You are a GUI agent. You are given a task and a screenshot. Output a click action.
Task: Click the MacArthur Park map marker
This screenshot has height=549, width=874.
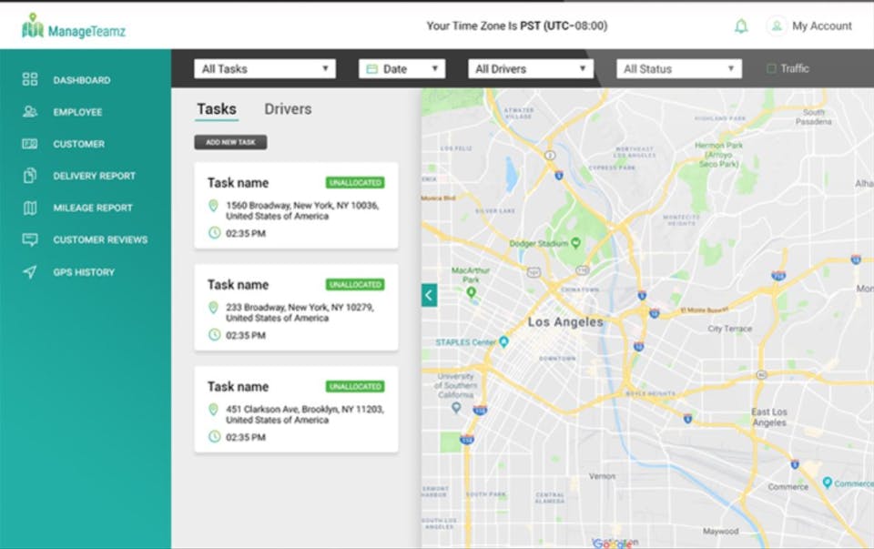[x=472, y=292]
